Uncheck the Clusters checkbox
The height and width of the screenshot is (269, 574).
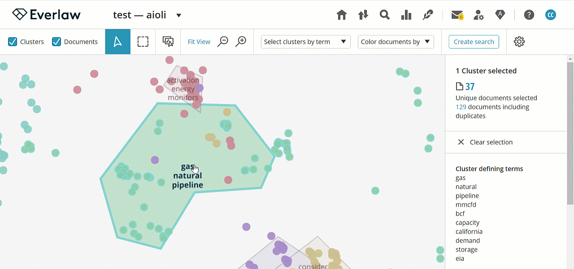13,42
